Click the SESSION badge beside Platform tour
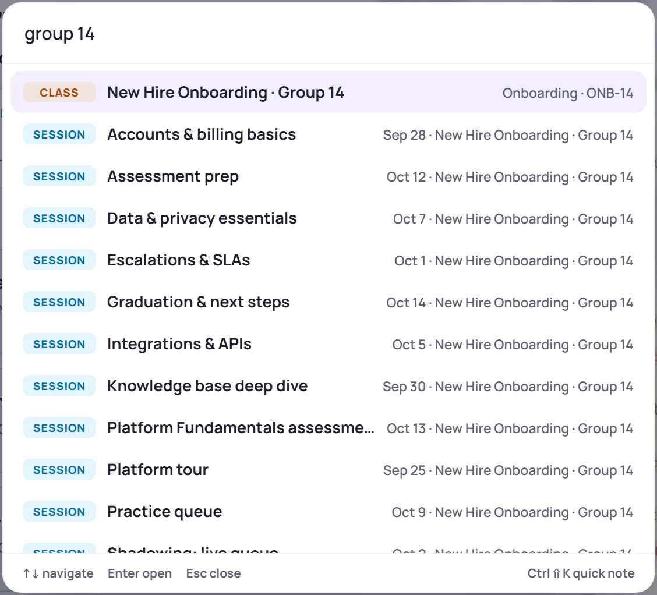Image resolution: width=657 pixels, height=595 pixels. pos(59,469)
